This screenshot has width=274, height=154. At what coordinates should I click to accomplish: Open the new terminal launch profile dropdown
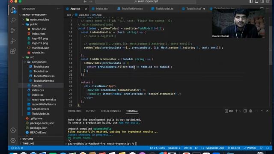240,111
